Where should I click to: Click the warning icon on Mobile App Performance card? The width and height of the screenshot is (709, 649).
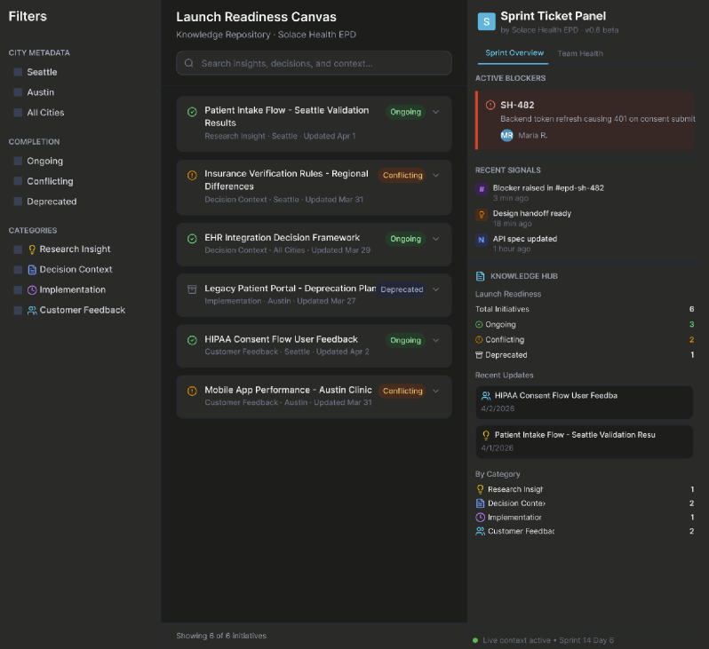pos(192,391)
